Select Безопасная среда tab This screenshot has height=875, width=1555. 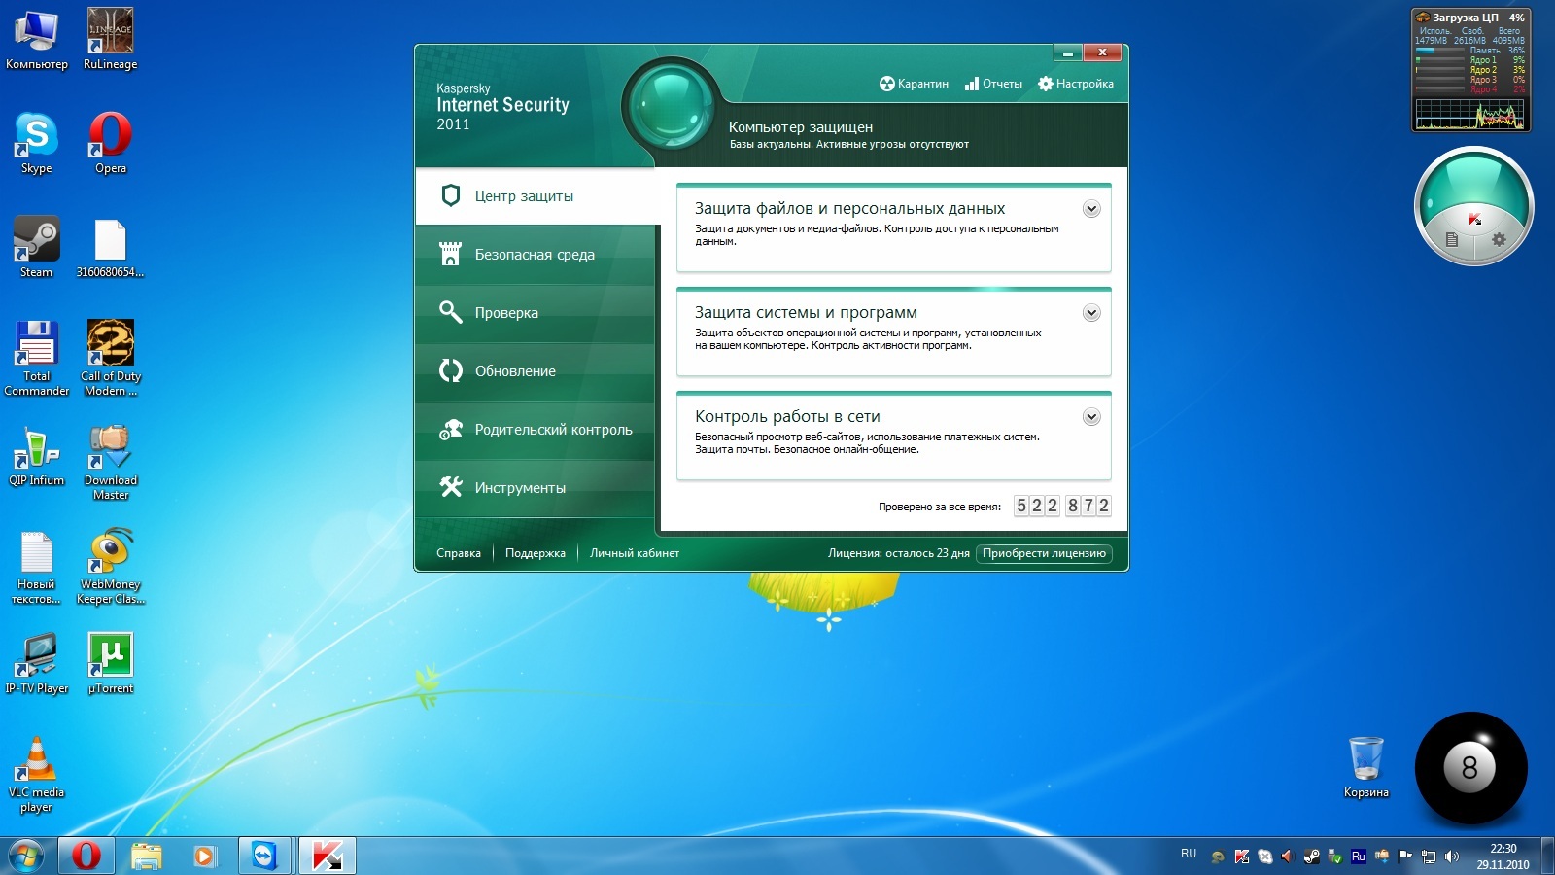tap(536, 255)
